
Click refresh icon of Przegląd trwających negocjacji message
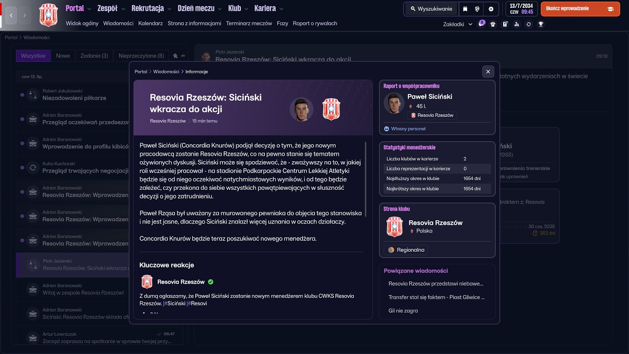32,167
